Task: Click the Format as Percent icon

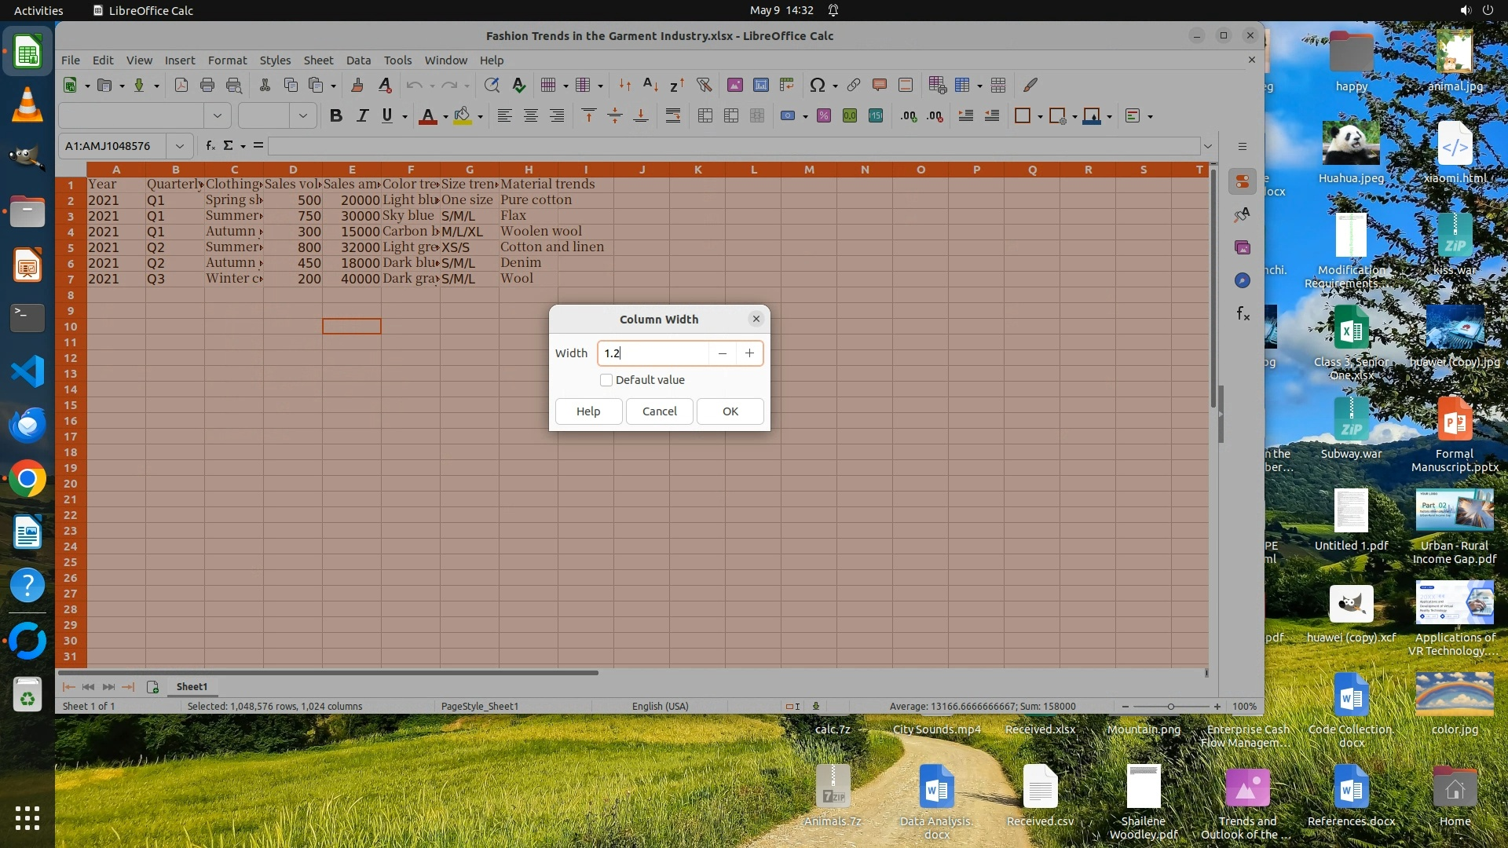Action: point(824,116)
